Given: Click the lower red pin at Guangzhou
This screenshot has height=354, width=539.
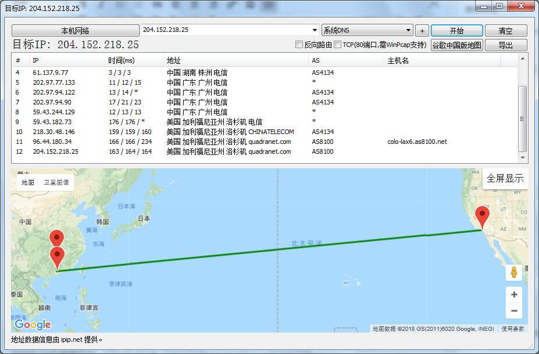Looking at the screenshot, I should pyautogui.click(x=57, y=257).
